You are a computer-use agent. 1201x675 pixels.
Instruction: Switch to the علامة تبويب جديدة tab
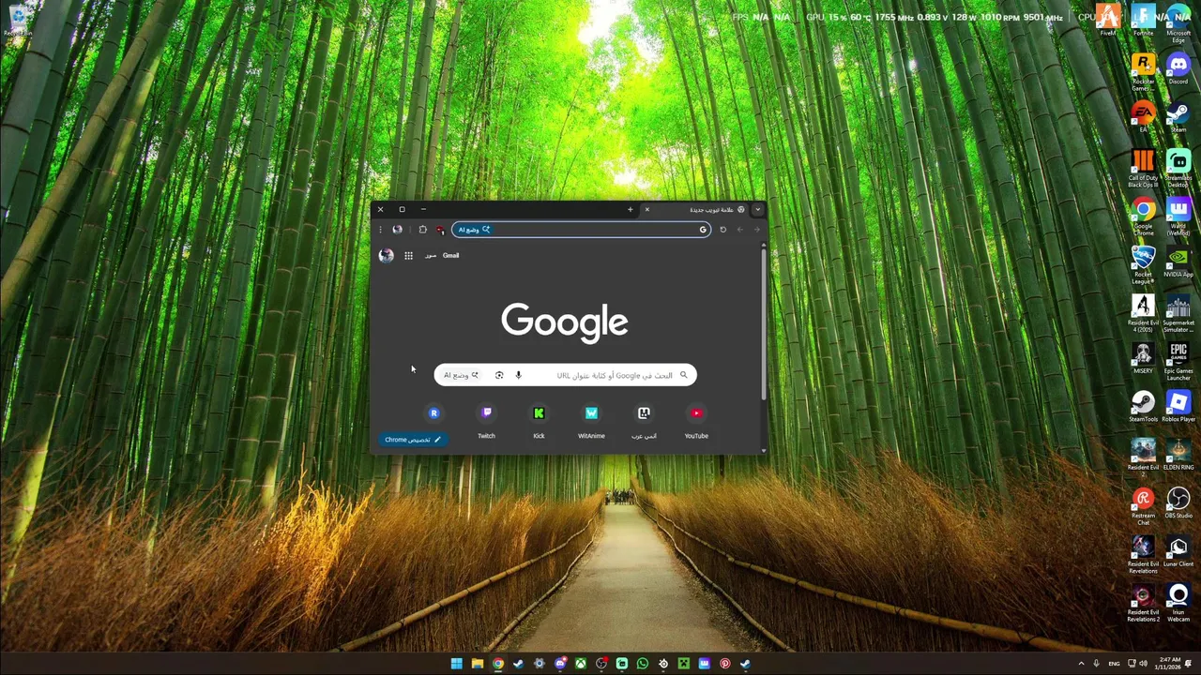coord(696,209)
